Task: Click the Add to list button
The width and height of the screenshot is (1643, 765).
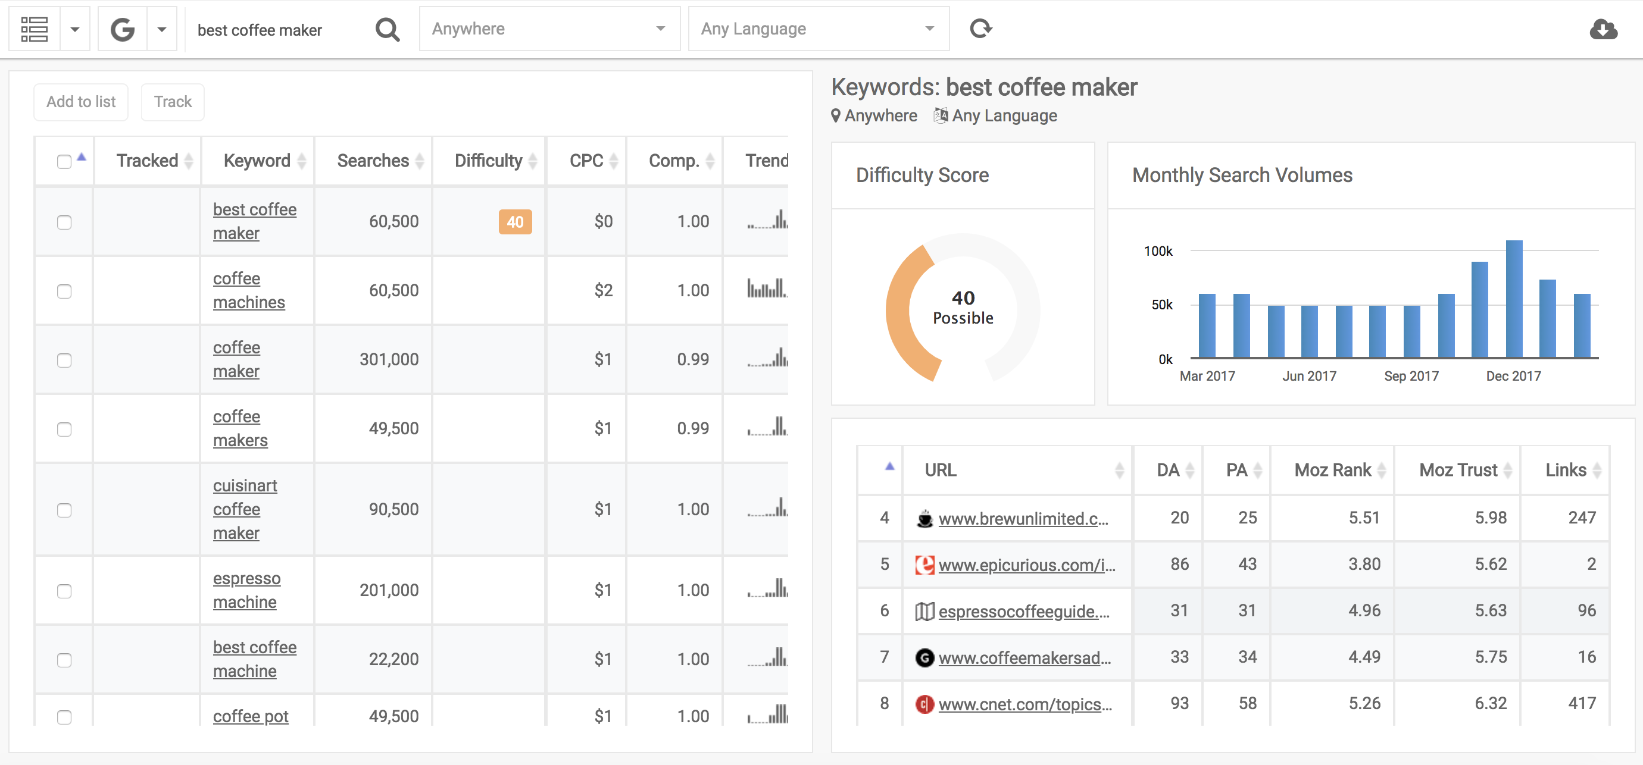Action: tap(82, 102)
